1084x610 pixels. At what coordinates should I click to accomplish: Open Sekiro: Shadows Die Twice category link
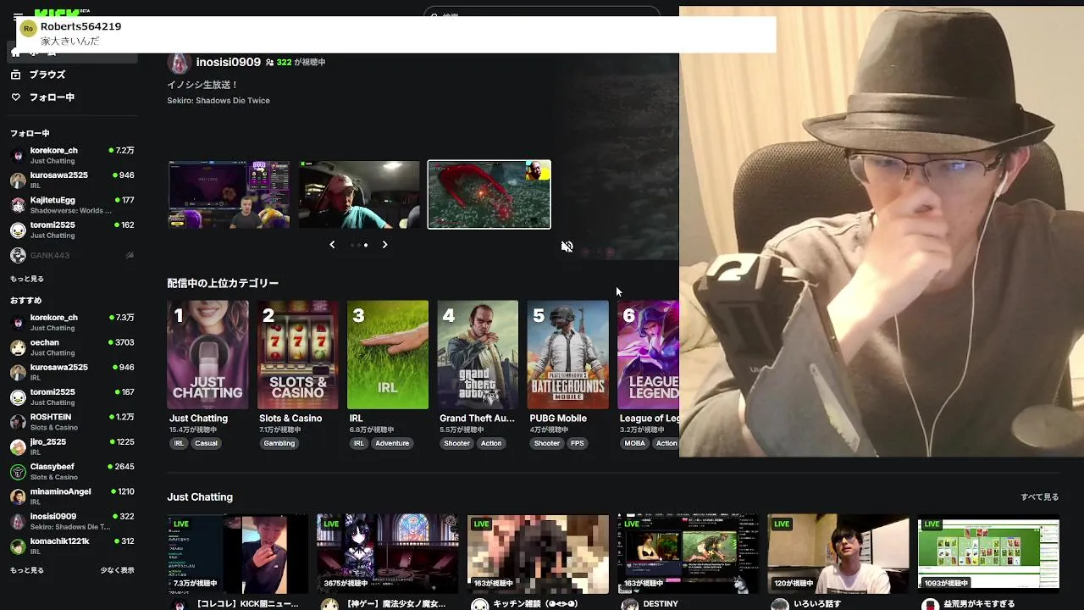[218, 101]
